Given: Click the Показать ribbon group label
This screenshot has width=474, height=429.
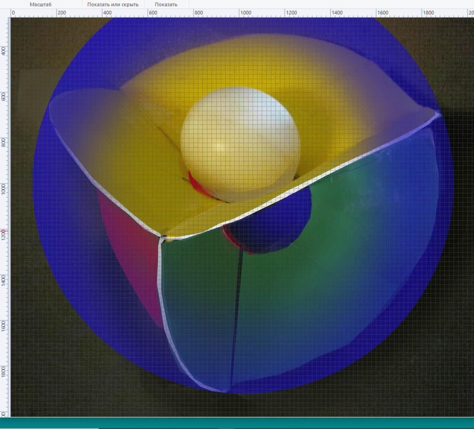Looking at the screenshot, I should pos(166,5).
